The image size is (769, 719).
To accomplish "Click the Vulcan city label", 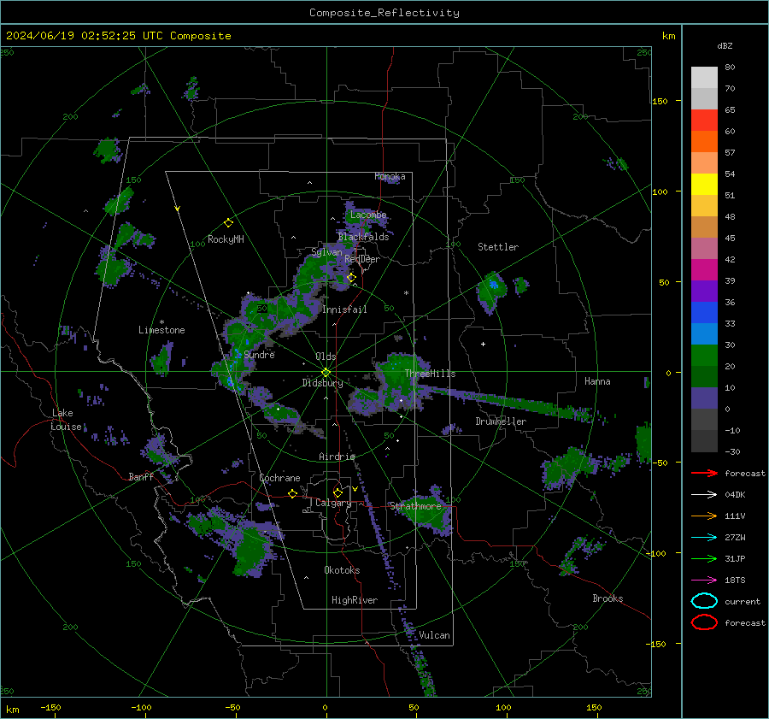I will [x=434, y=635].
